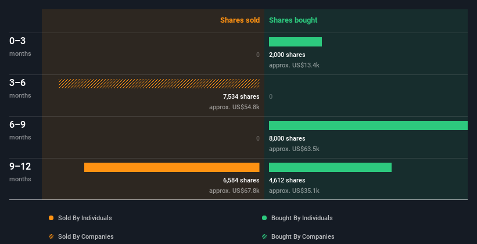Click the '9–12' months row label

pyautogui.click(x=20, y=166)
